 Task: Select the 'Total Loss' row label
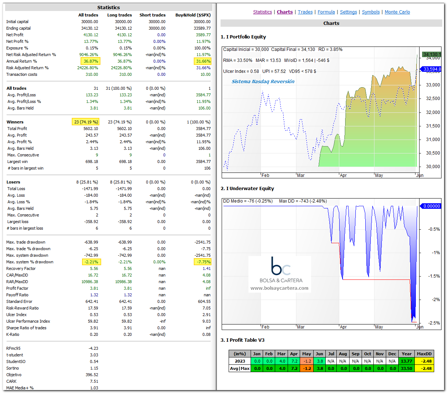(x=16, y=189)
